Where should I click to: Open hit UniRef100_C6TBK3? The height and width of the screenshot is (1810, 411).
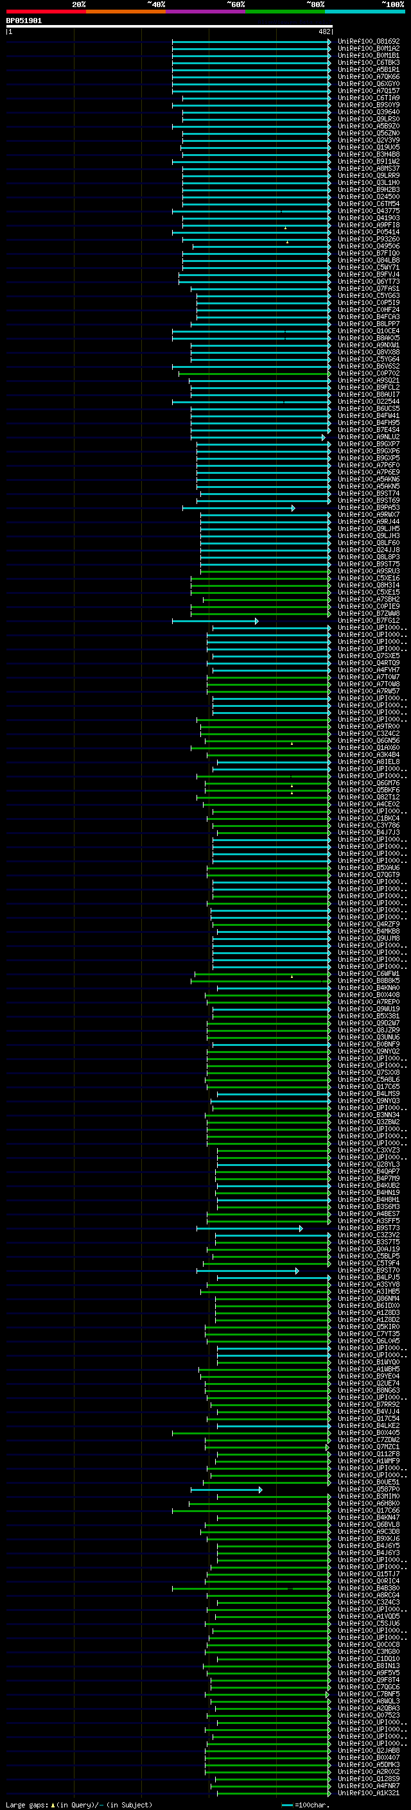click(x=368, y=62)
